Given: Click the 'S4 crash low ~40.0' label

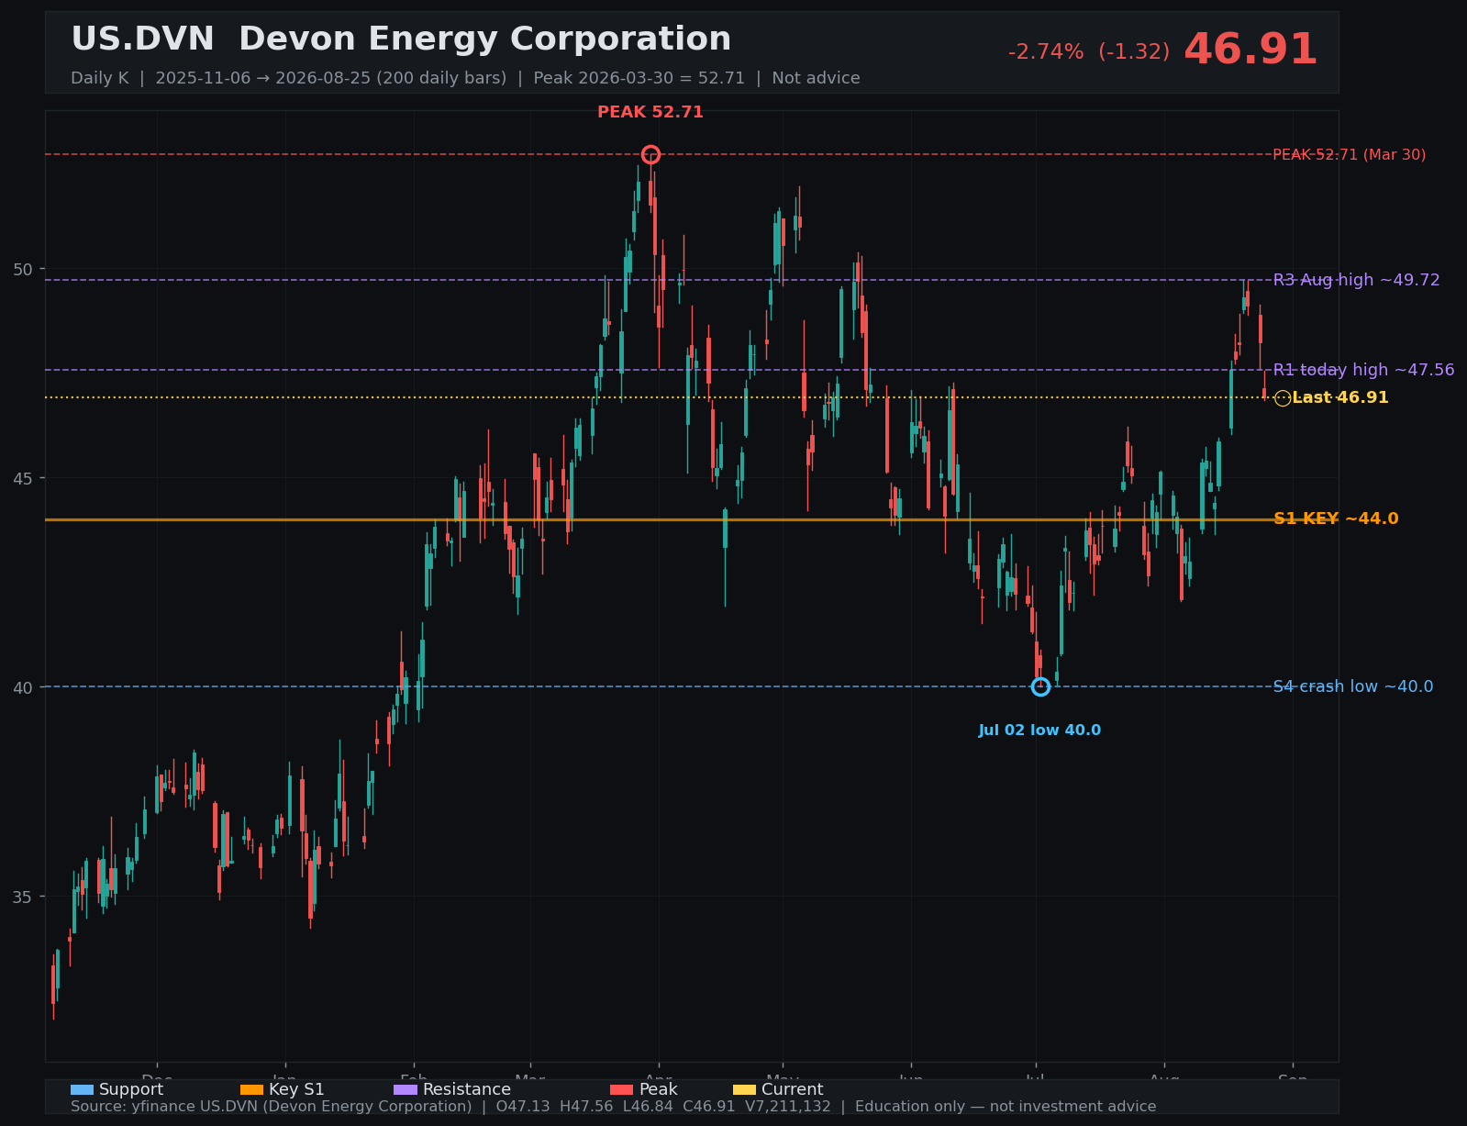Looking at the screenshot, I should pyautogui.click(x=1353, y=686).
